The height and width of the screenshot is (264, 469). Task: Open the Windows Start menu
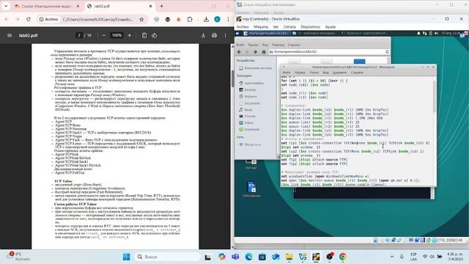click(x=126, y=257)
